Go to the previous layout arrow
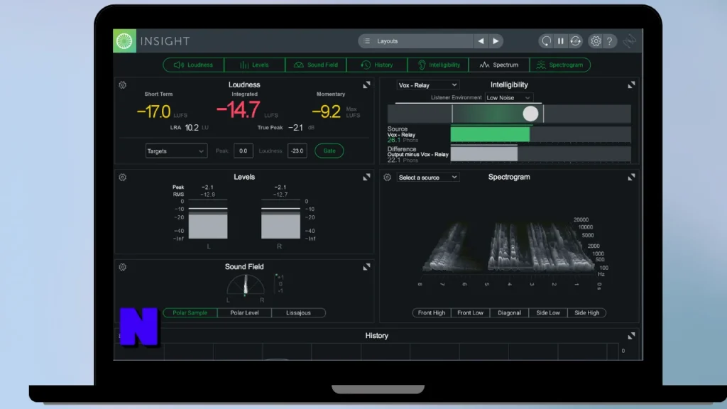Viewport: 727px width, 409px height. [x=481, y=40]
